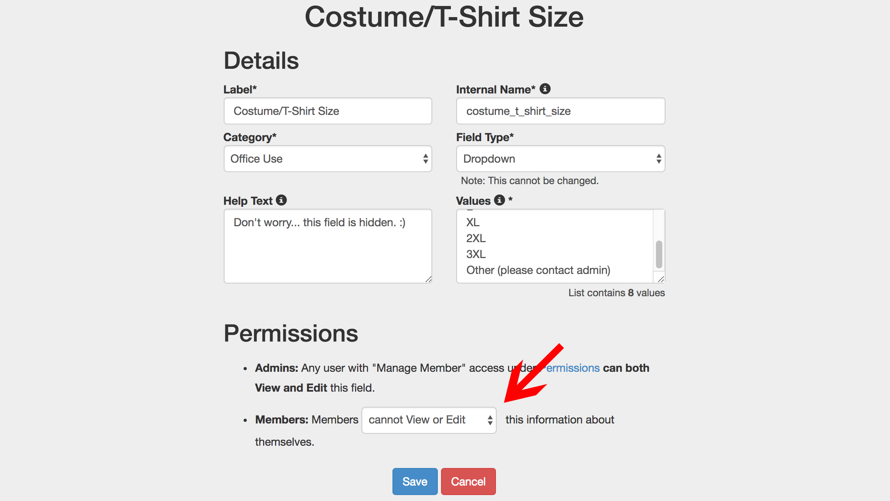Click the red Cancel button
Image resolution: width=890 pixels, height=501 pixels.
coord(468,482)
